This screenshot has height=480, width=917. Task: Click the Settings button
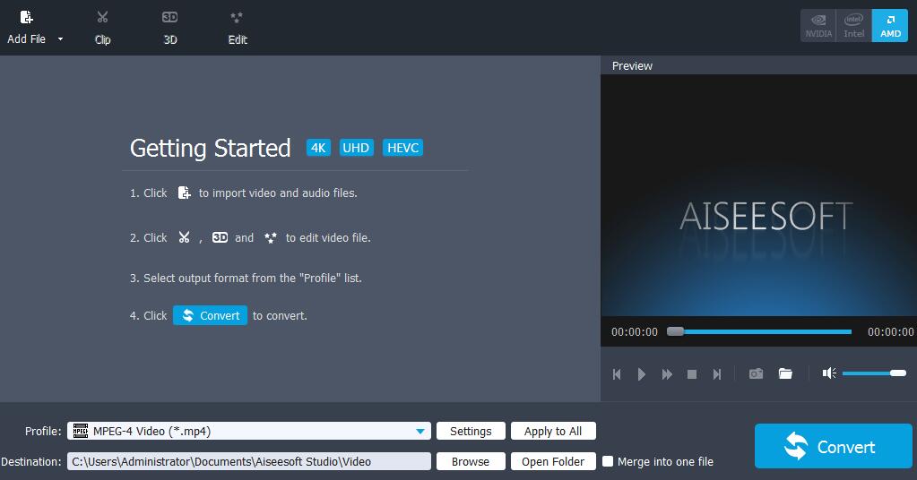click(x=471, y=431)
